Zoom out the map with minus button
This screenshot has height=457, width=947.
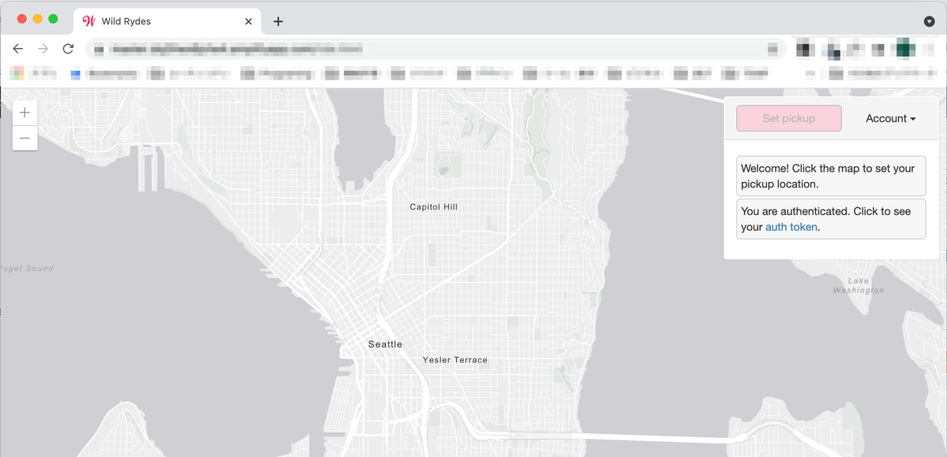pyautogui.click(x=24, y=138)
